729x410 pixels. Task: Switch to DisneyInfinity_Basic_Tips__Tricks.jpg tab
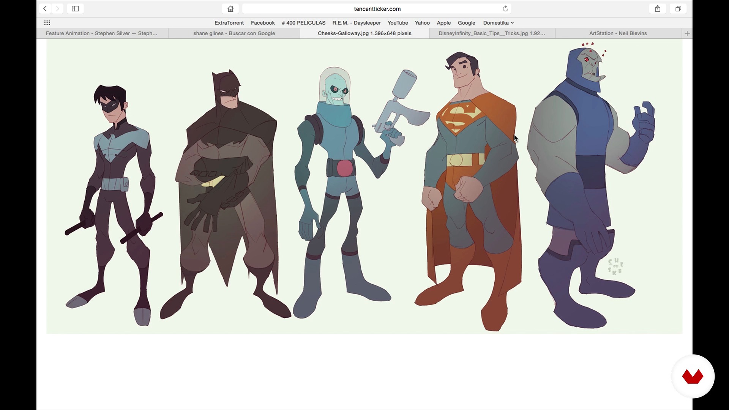(492, 33)
